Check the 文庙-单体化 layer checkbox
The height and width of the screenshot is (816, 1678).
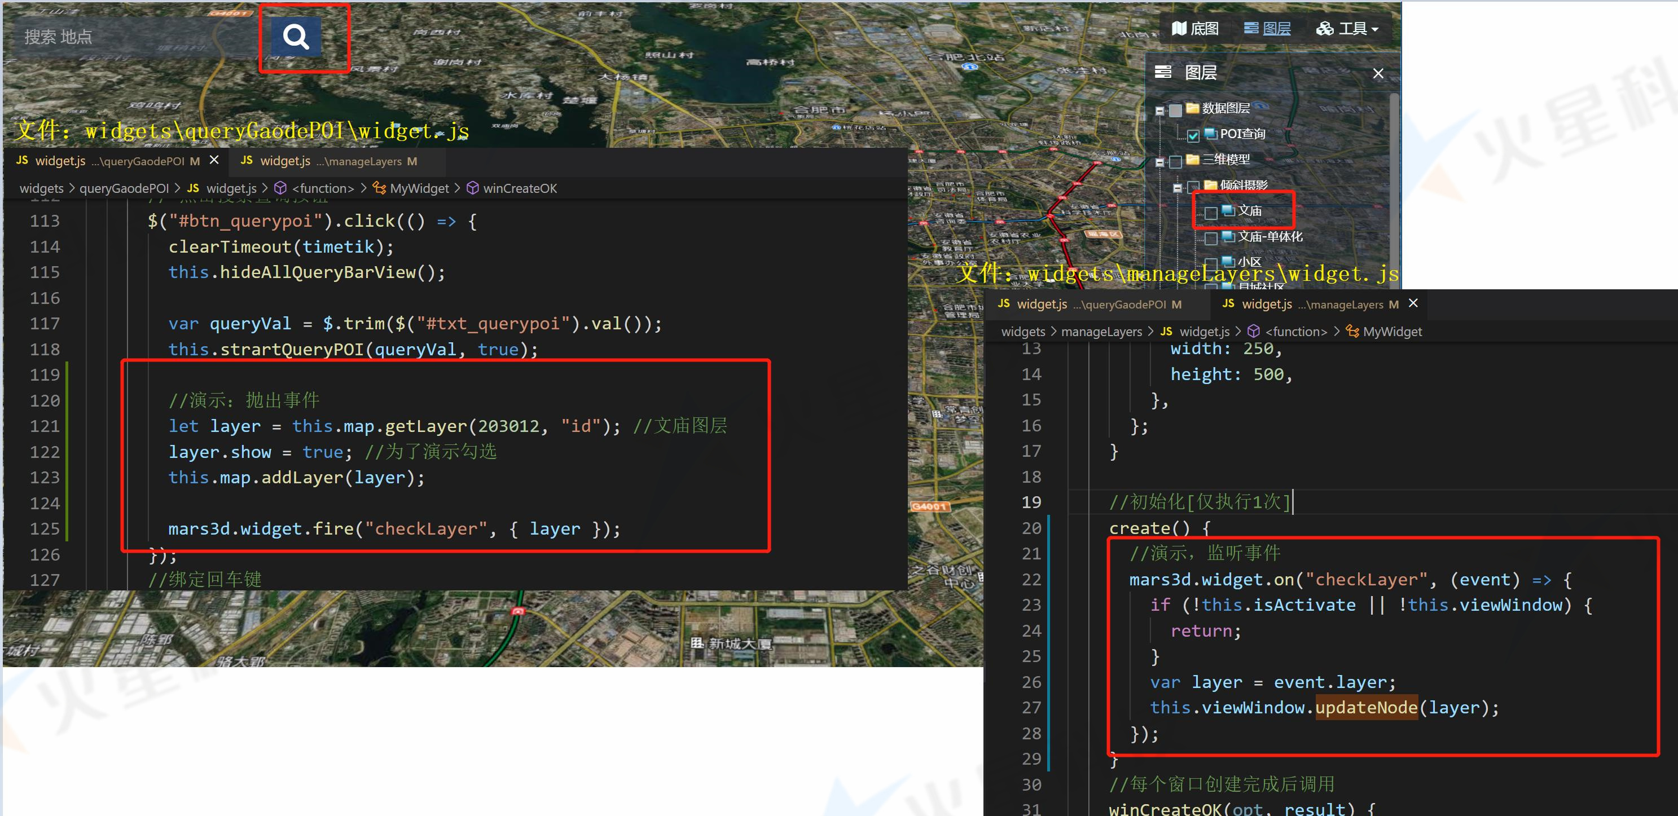point(1211,239)
